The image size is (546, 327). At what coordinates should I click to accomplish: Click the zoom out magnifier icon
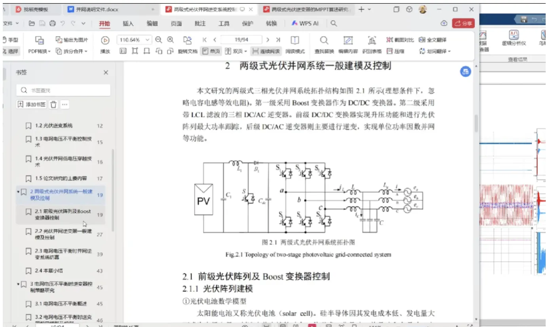point(159,40)
